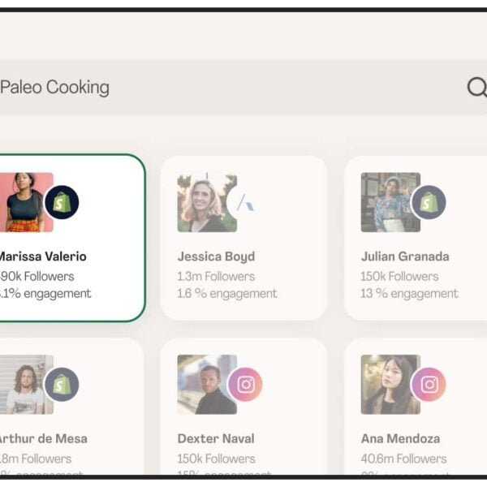This screenshot has width=487, height=487.
Task: Open Marissa Valerio's profile photo
Action: [24, 202]
